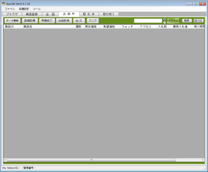This screenshot has width=208, height=172.
Task: Click the 早期終了 button
Action: click(x=47, y=21)
